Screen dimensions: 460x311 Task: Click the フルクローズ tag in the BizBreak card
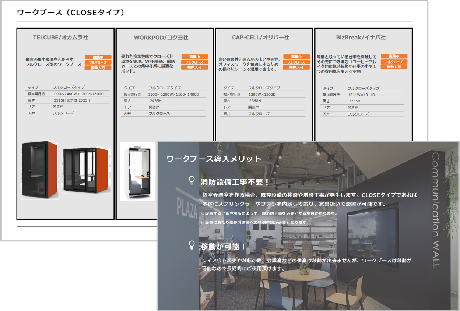pos(394,62)
